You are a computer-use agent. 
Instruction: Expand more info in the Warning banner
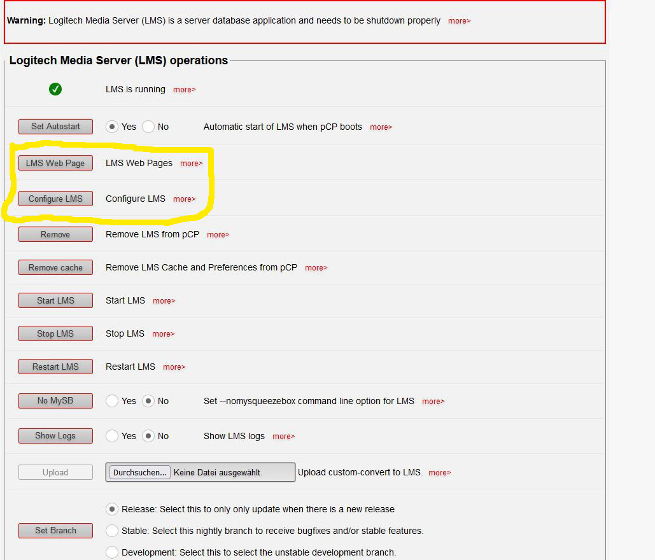click(x=459, y=21)
